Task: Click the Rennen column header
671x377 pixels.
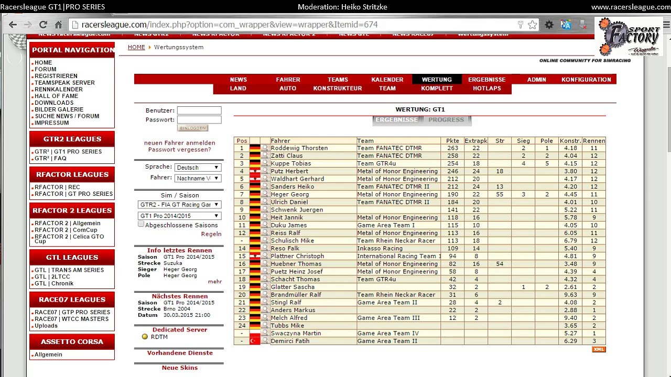Action: (594, 141)
